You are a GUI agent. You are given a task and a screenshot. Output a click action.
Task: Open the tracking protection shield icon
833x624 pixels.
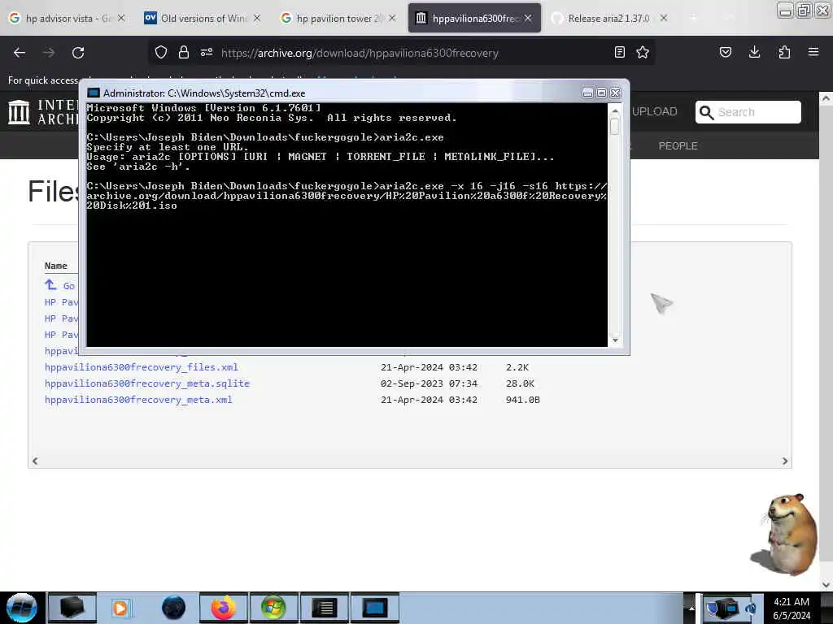click(161, 52)
